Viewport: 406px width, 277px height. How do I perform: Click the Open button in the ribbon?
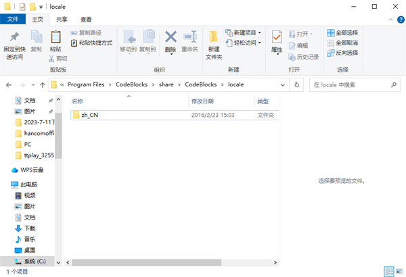pos(301,34)
